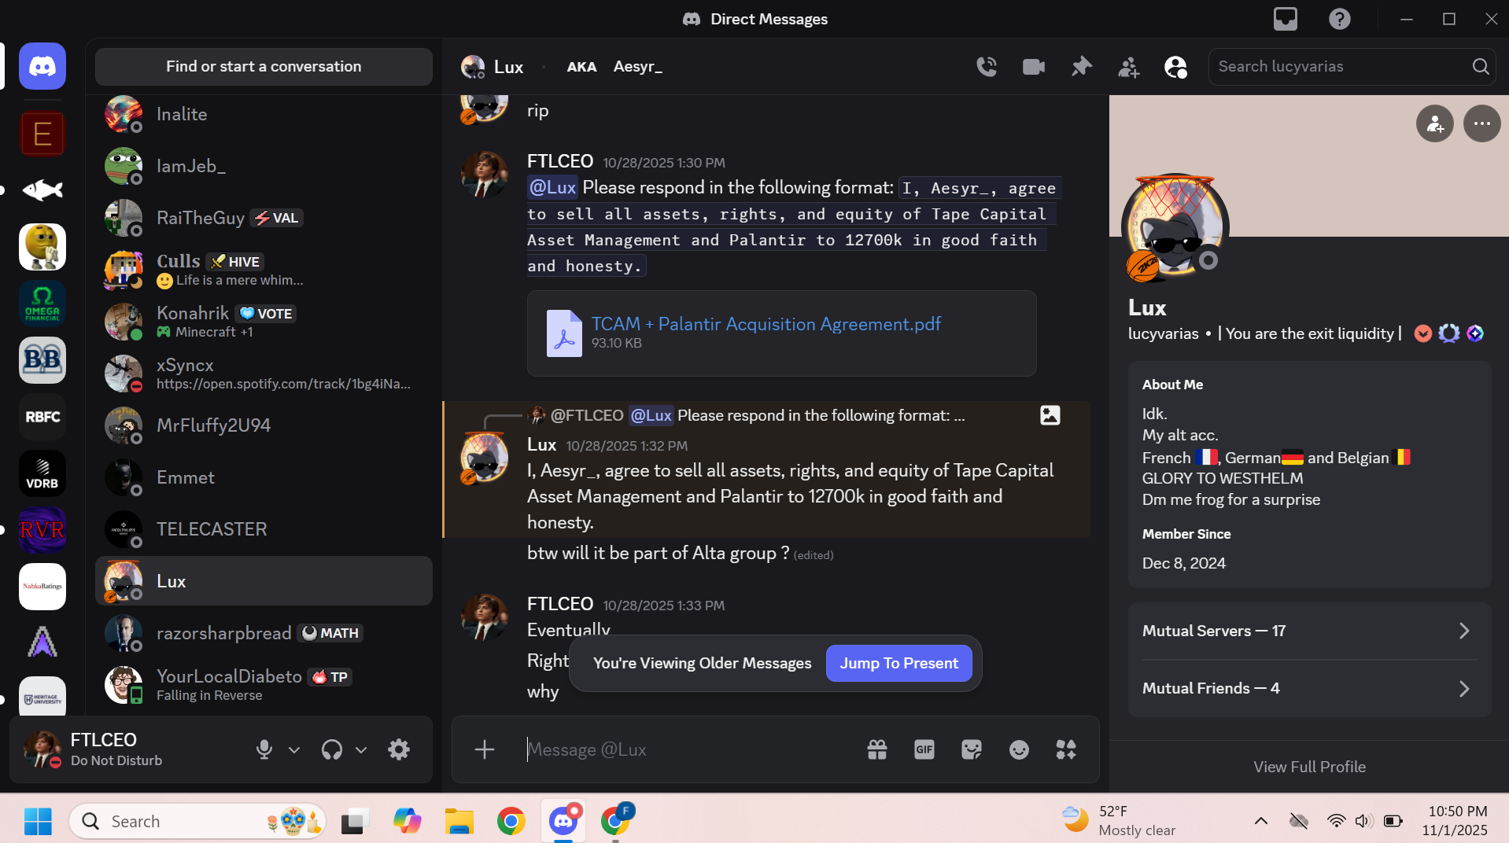Open pinned messages
The image size is (1509, 843).
point(1081,67)
